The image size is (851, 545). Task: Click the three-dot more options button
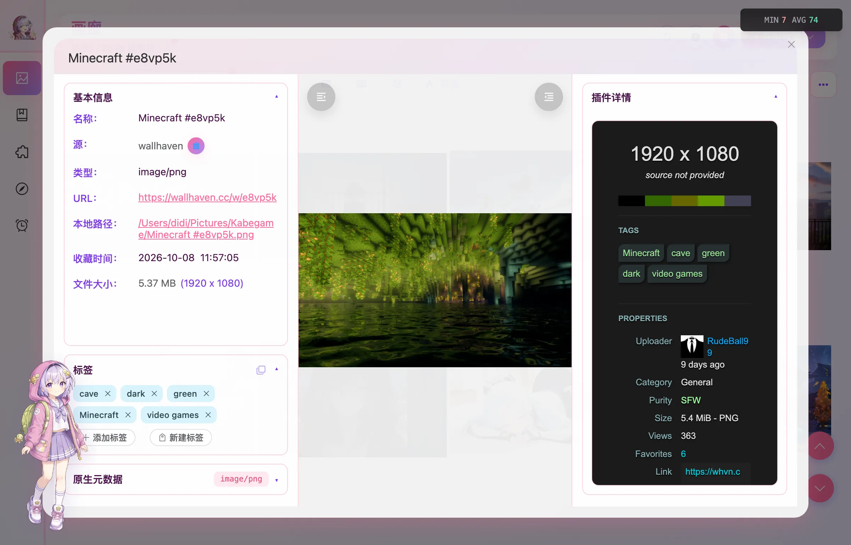click(823, 85)
